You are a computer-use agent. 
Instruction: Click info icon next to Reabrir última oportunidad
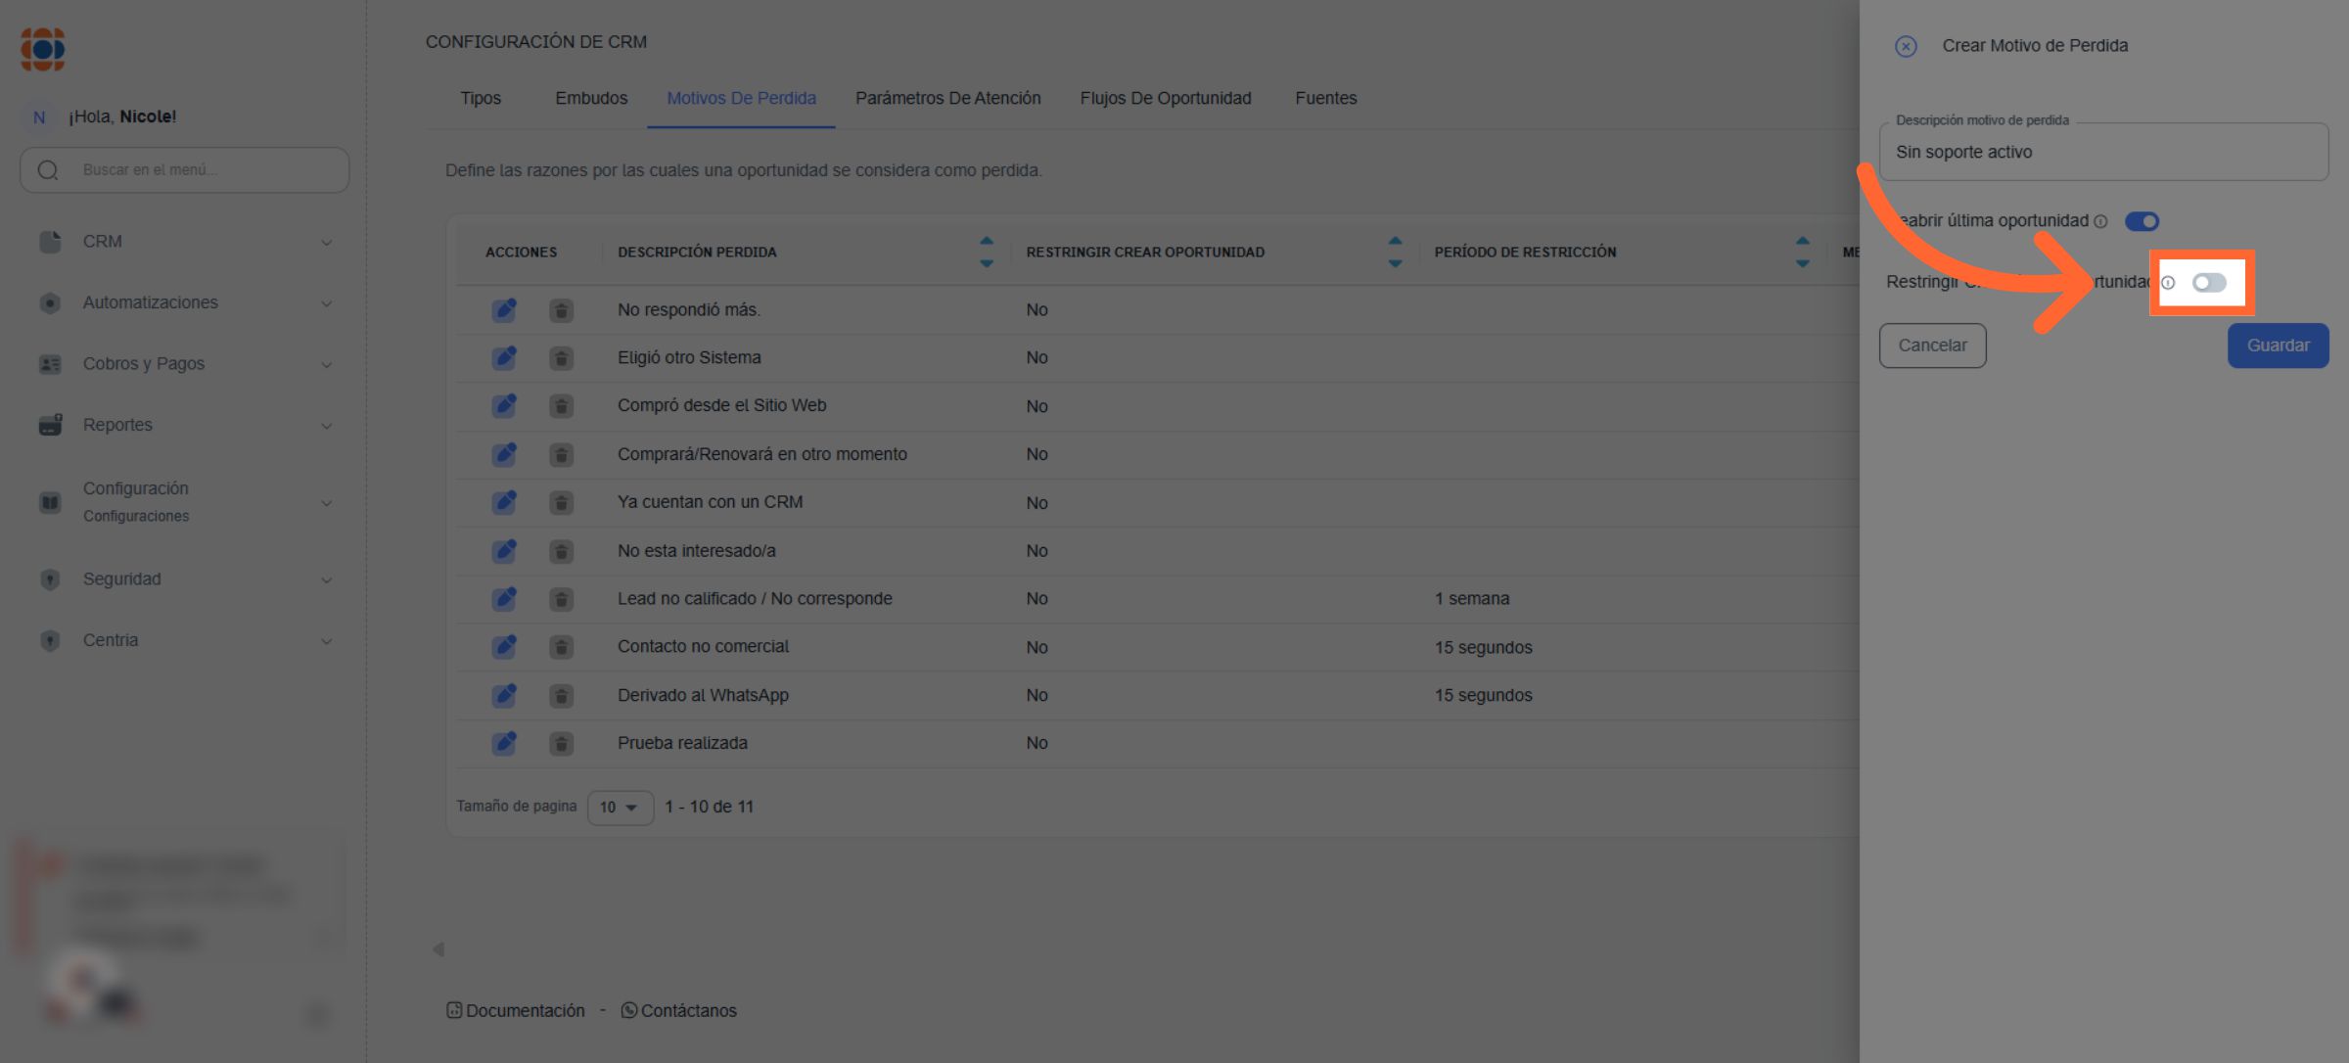[2100, 222]
